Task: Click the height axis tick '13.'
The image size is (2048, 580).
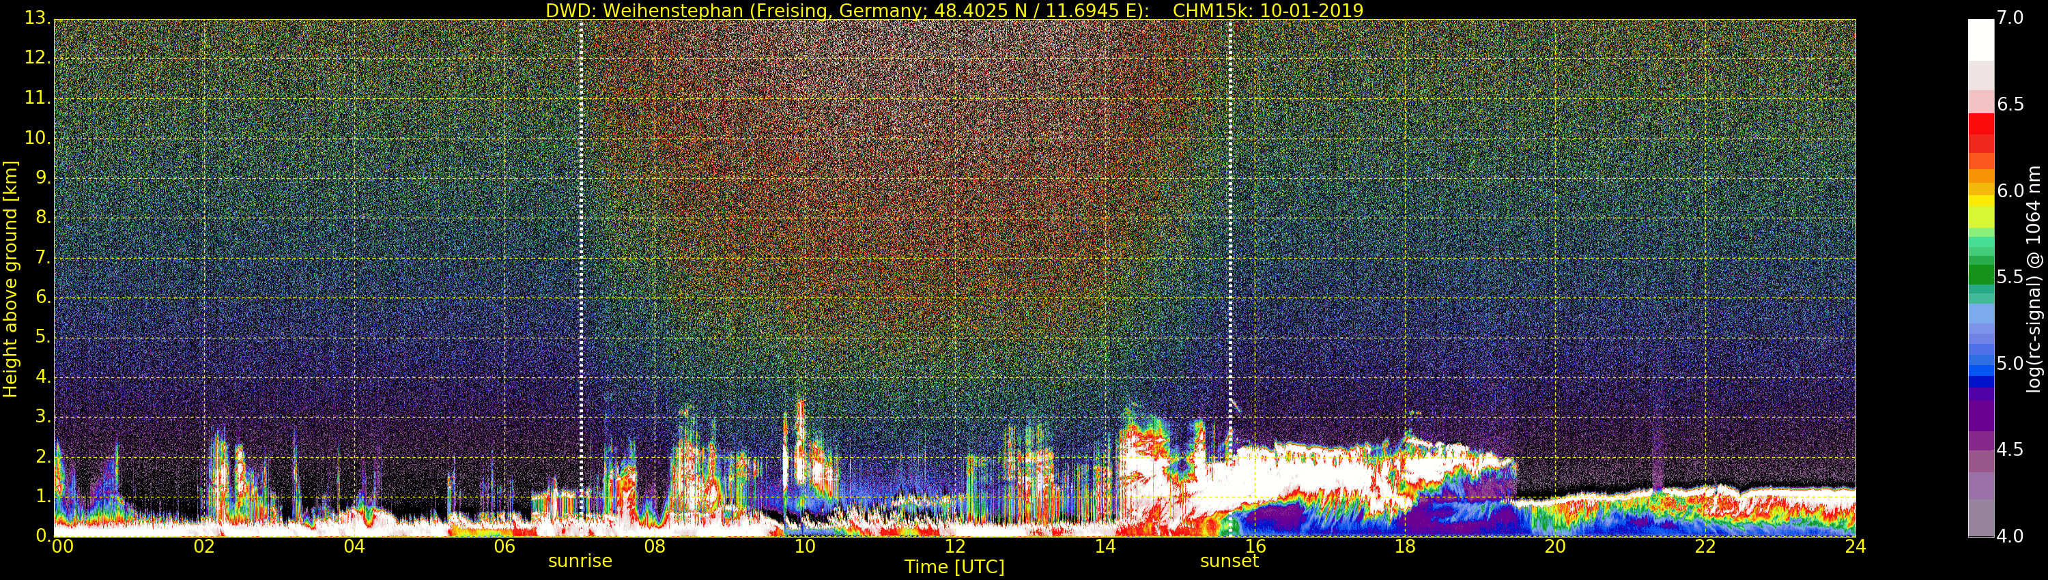Action: [x=38, y=18]
